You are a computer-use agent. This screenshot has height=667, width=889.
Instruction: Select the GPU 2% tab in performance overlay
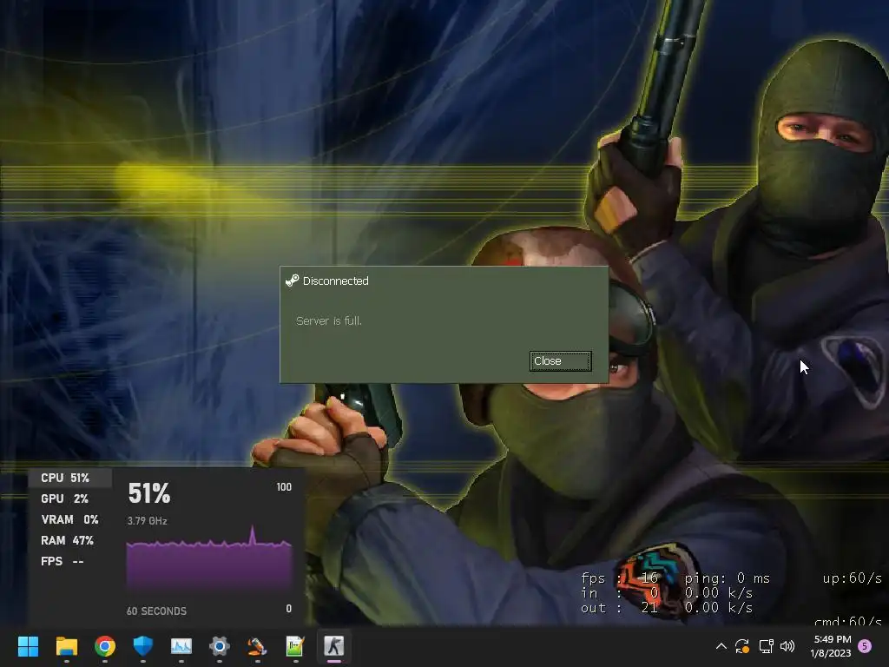point(70,499)
